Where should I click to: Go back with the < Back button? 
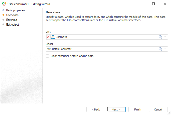[x=96, y=109]
